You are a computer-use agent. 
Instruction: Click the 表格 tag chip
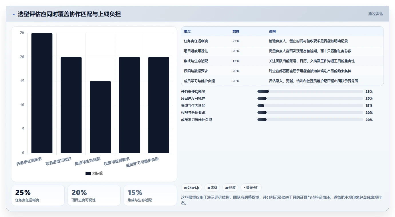(x=212, y=188)
